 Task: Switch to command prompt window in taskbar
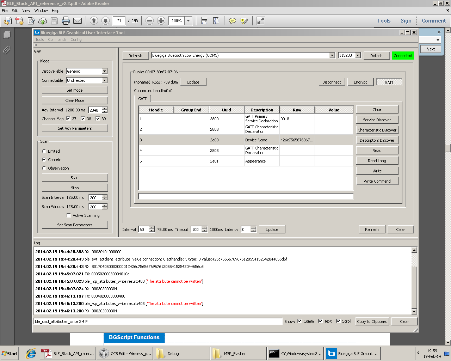click(x=295, y=354)
